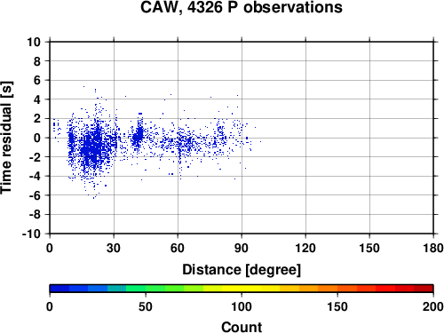The width and height of the screenshot is (444, 333).
Task: Click the y-axis tick label '8'
Action: (37, 61)
